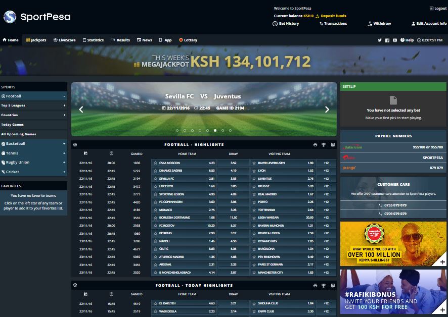Viewport: 448px width, 317px height.
Task: Click the SportPesa logo
Action: click(x=37, y=17)
